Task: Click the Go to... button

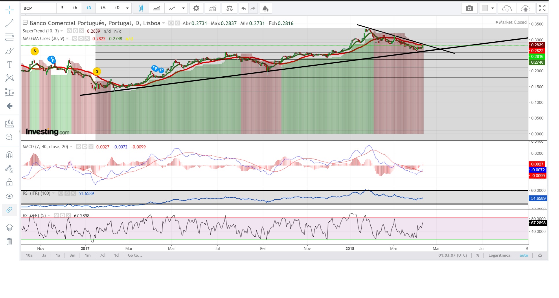Action: pos(135,255)
